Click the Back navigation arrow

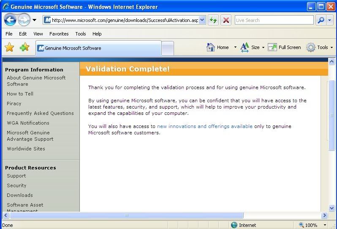point(10,20)
